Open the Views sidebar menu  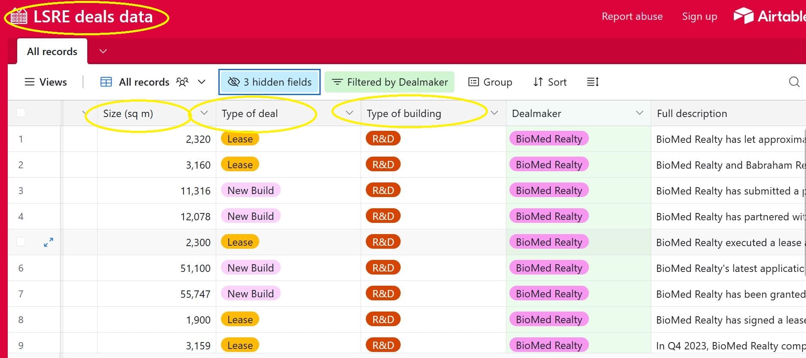pyautogui.click(x=46, y=82)
